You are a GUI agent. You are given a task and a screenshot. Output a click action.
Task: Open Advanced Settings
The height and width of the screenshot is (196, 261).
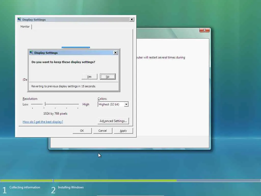pyautogui.click(x=113, y=121)
